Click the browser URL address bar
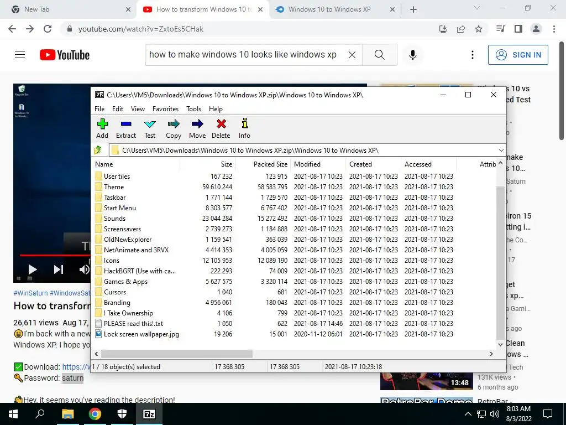 click(x=249, y=29)
